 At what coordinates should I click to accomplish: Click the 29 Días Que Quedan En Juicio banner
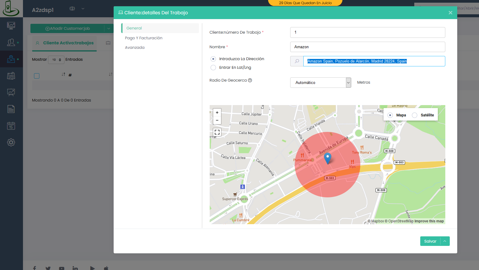tap(305, 3)
